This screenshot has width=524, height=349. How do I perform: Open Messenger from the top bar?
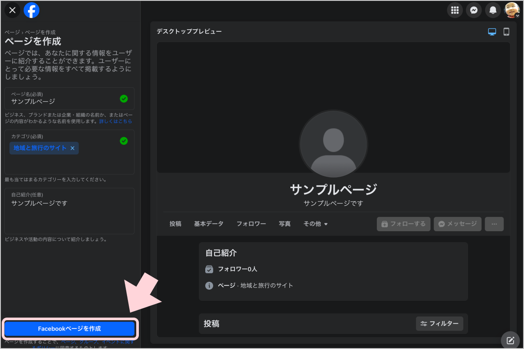[474, 10]
